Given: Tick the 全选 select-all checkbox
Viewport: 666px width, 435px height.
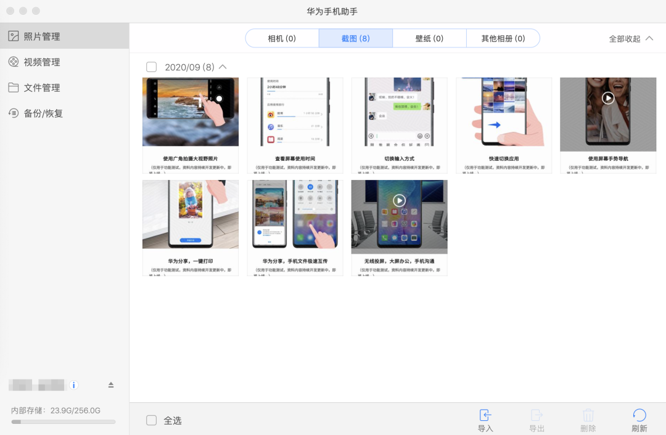Looking at the screenshot, I should 151,420.
